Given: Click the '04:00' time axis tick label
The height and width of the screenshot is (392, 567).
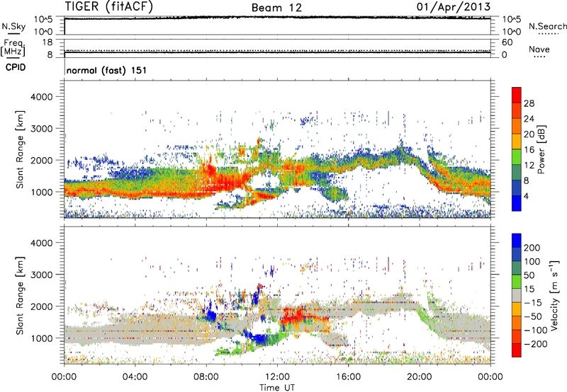Looking at the screenshot, I should (x=135, y=377).
